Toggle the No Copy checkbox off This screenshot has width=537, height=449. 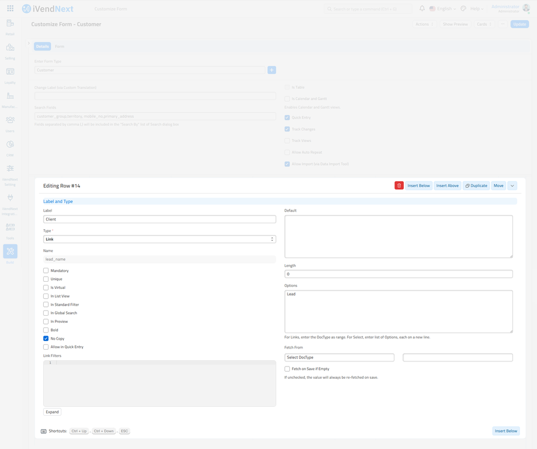coord(46,338)
